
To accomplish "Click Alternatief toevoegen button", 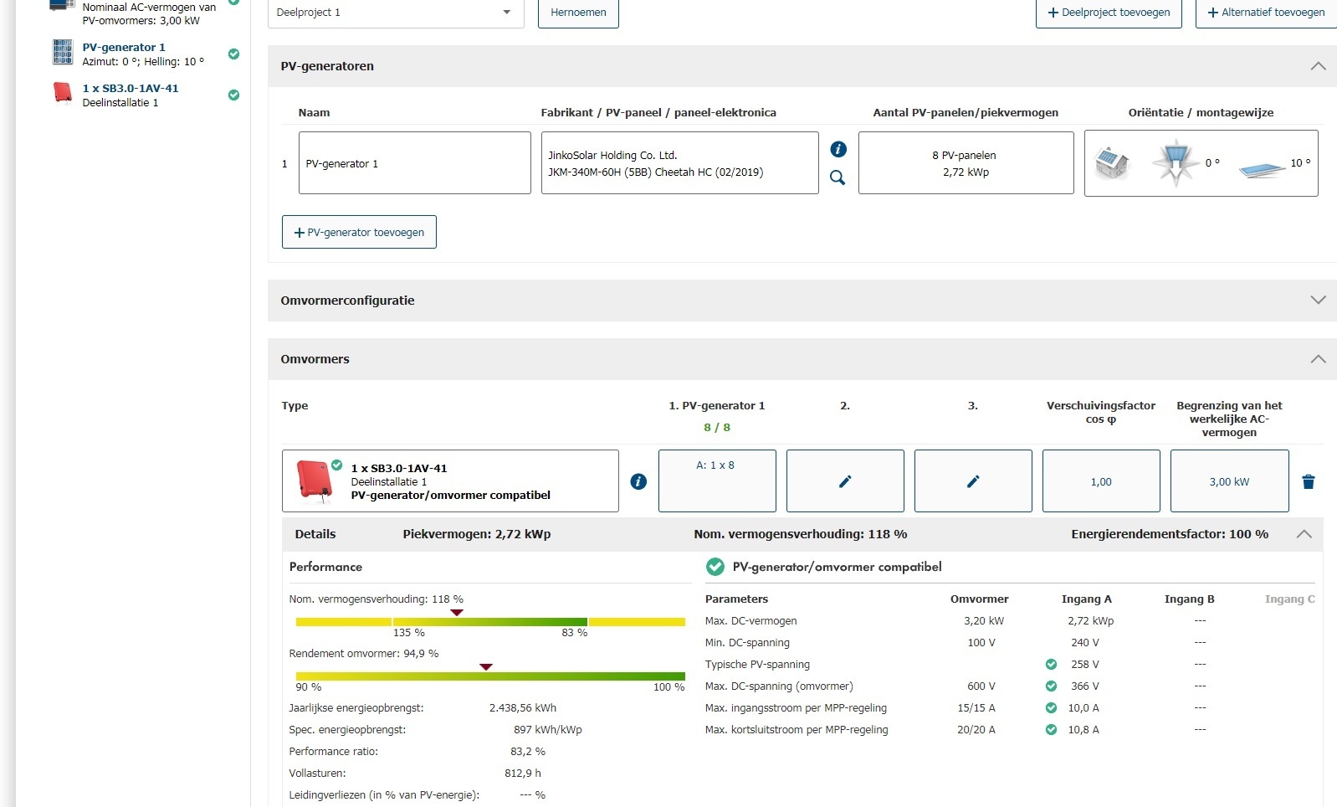I will tap(1266, 13).
